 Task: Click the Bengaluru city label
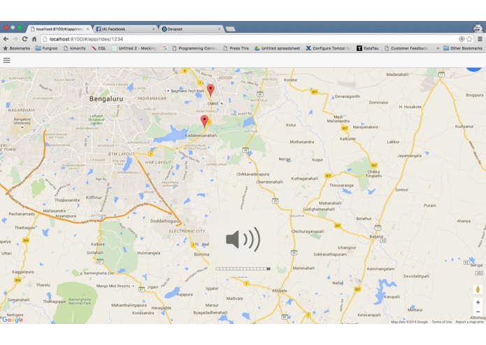click(106, 98)
